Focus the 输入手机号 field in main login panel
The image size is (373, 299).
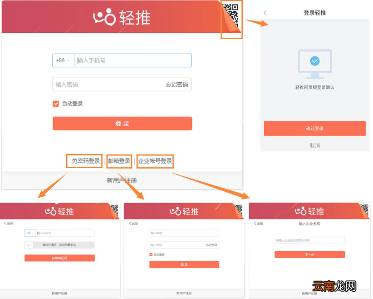click(133, 60)
